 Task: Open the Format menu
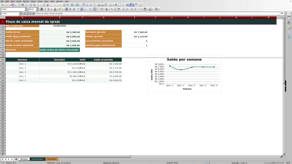tap(26, 1)
